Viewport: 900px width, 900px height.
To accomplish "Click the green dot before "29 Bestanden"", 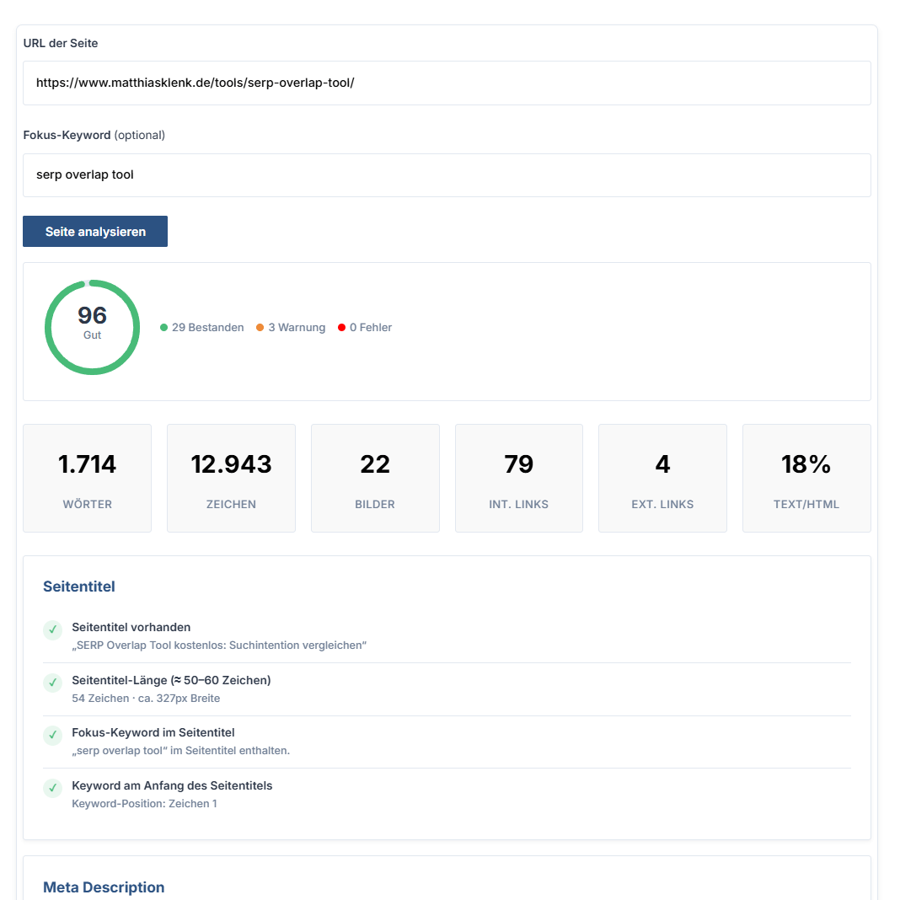I will coord(165,327).
